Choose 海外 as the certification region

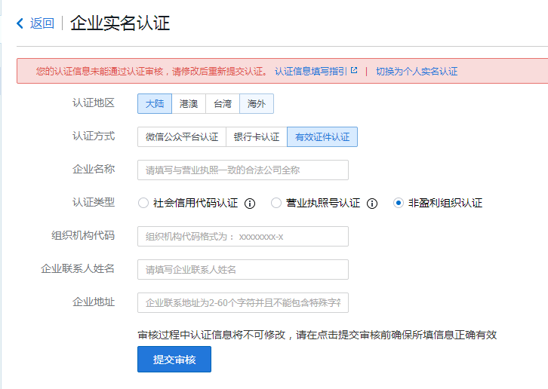[x=257, y=104]
